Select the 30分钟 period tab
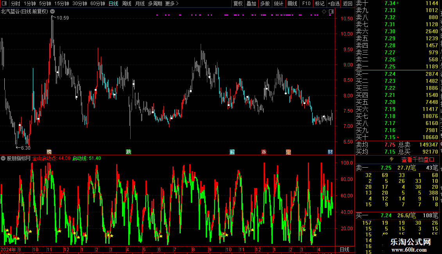 coord(79,4)
